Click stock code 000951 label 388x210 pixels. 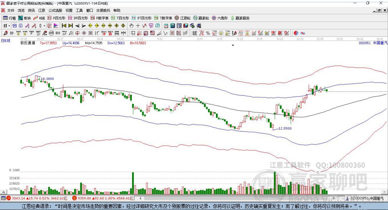[365, 43]
